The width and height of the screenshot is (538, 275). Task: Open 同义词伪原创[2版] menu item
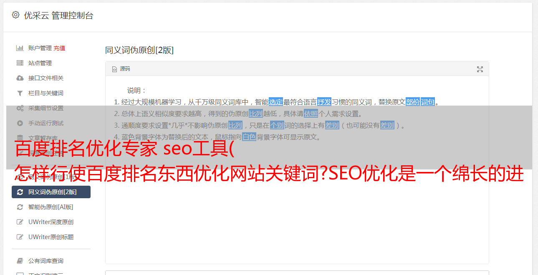pyautogui.click(x=51, y=192)
